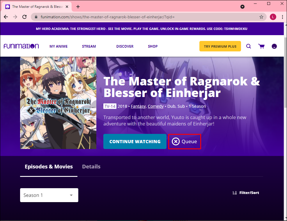
Task: Reload the page
Action: pyautogui.click(x=24, y=17)
